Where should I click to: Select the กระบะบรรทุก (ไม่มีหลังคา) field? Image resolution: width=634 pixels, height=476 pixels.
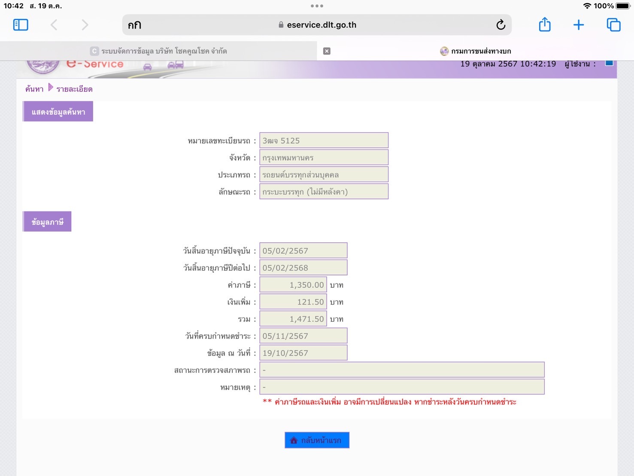pyautogui.click(x=324, y=192)
